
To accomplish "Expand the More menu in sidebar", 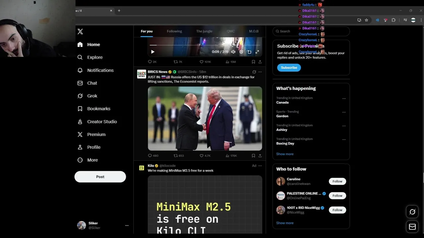I will [x=88, y=160].
